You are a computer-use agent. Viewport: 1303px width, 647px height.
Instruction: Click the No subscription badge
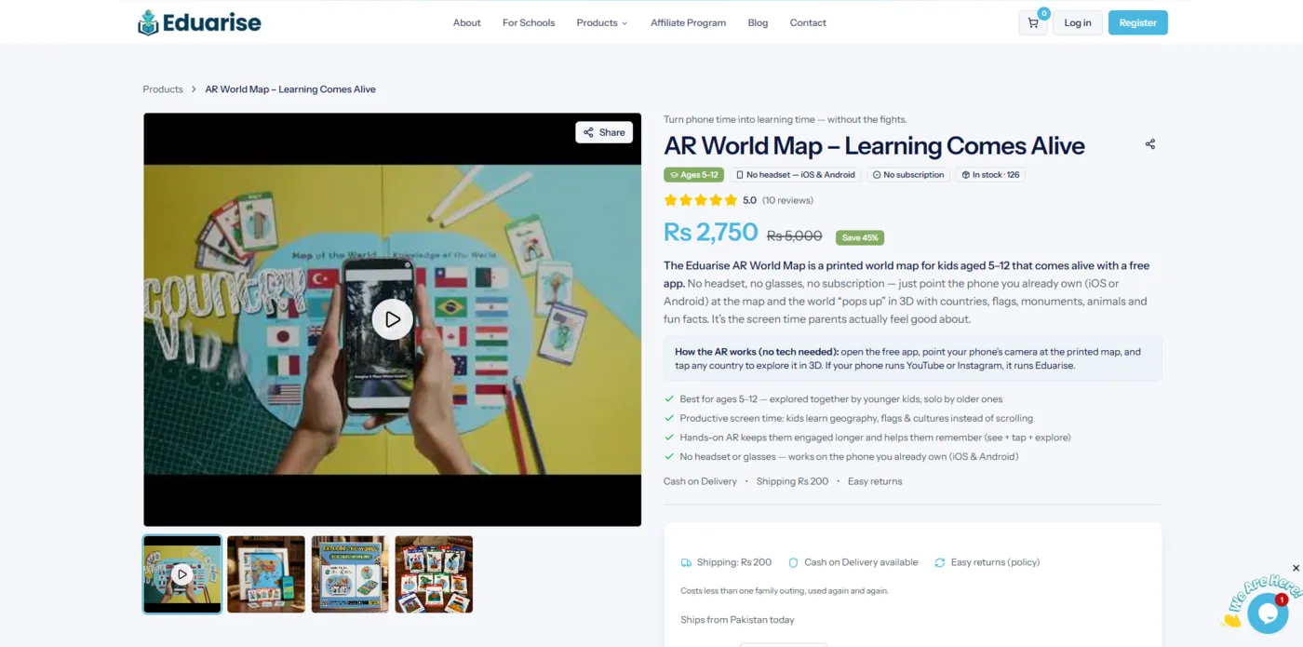tap(908, 175)
